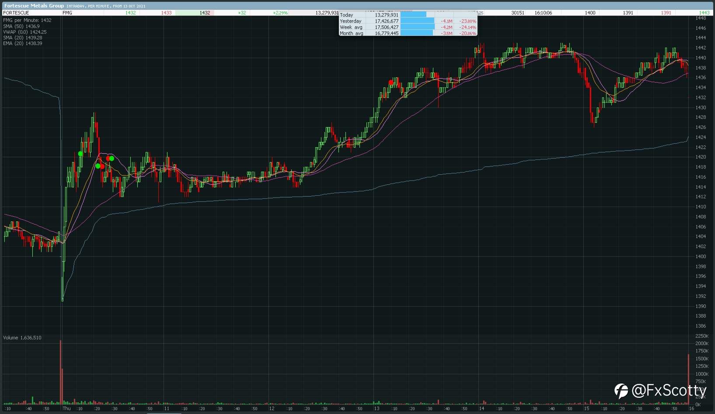Click the closing auction volume spike bar

pos(688,379)
